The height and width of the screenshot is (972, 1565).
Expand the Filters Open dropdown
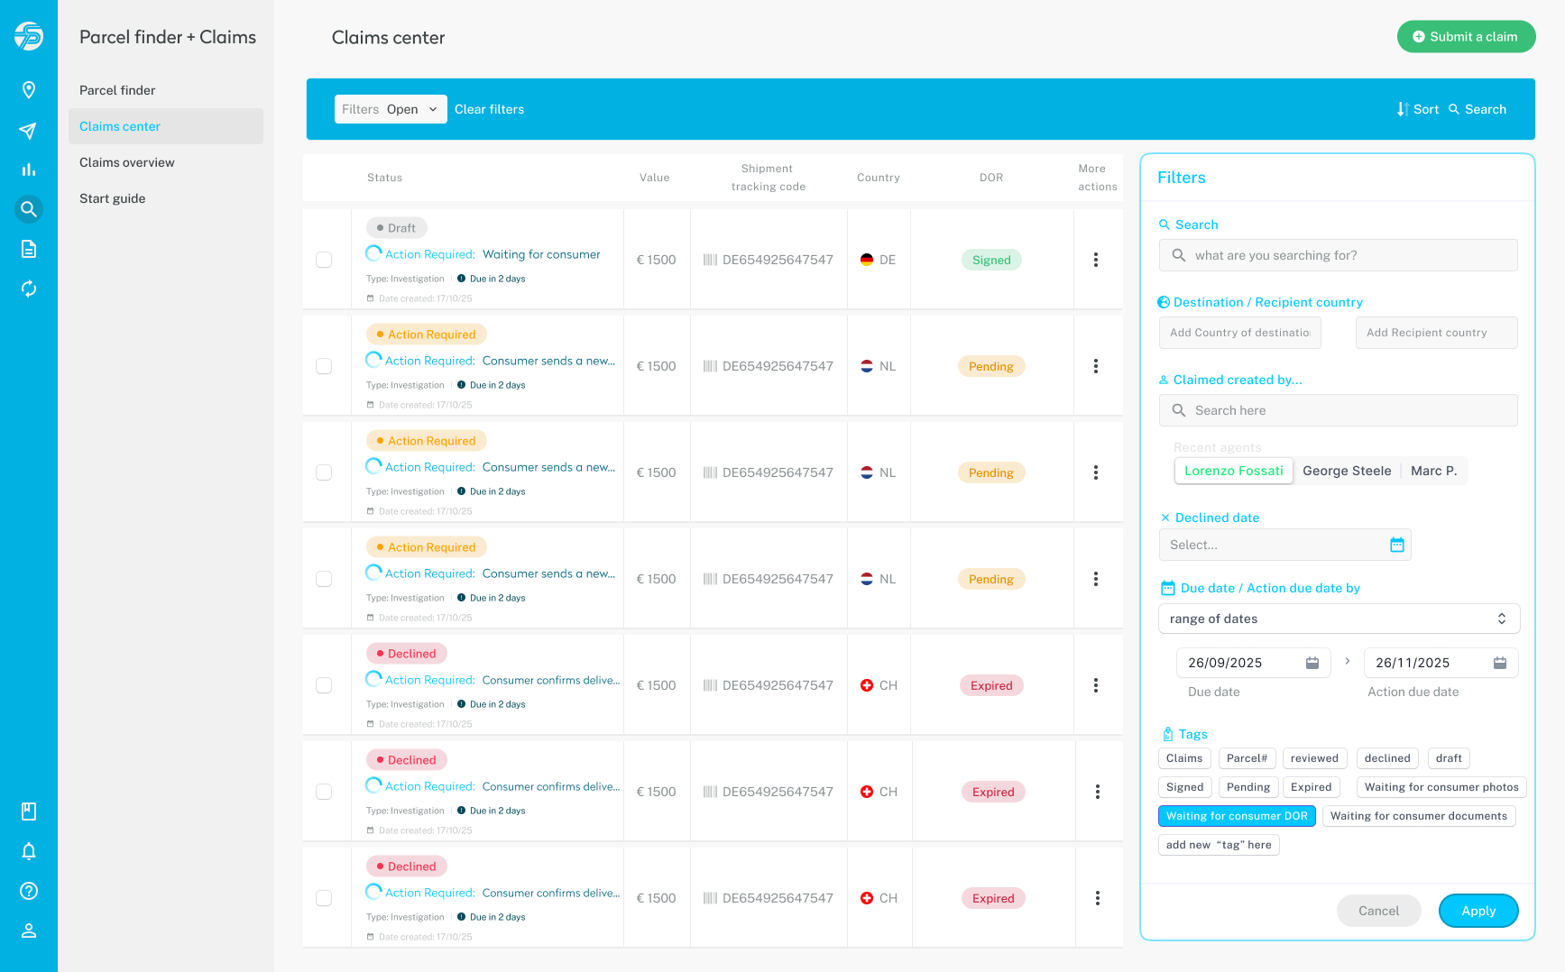point(391,109)
